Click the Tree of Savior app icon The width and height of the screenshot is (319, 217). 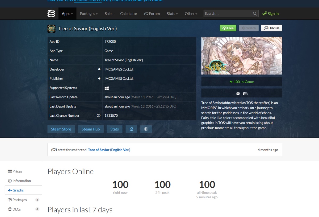coord(51,28)
